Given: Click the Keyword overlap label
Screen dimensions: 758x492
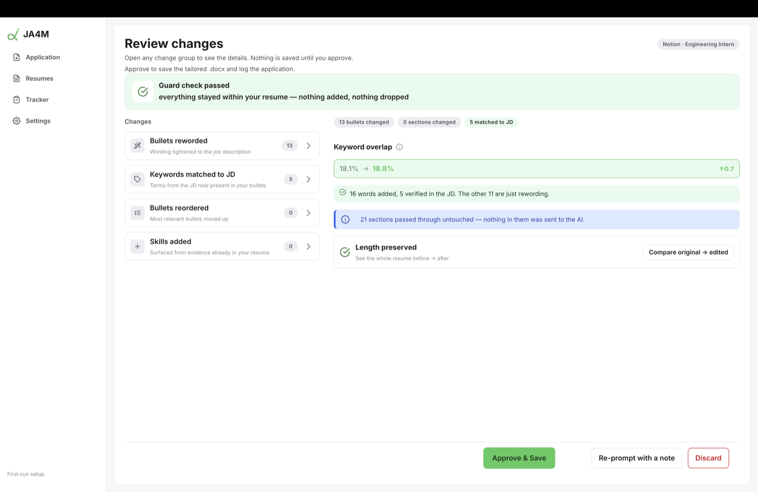Looking at the screenshot, I should pyautogui.click(x=363, y=147).
